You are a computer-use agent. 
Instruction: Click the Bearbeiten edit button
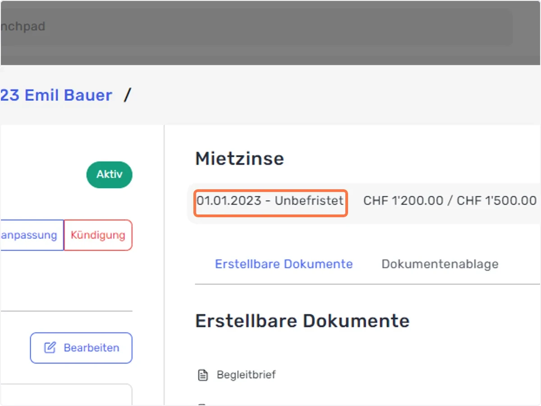(x=81, y=348)
